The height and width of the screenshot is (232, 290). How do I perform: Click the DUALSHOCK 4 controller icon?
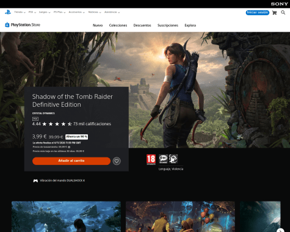coord(35,181)
